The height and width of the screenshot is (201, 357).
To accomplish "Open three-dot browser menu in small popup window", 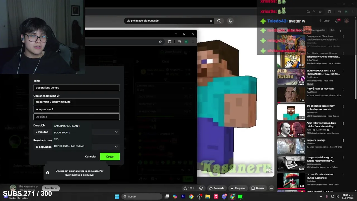I will pos(193,42).
